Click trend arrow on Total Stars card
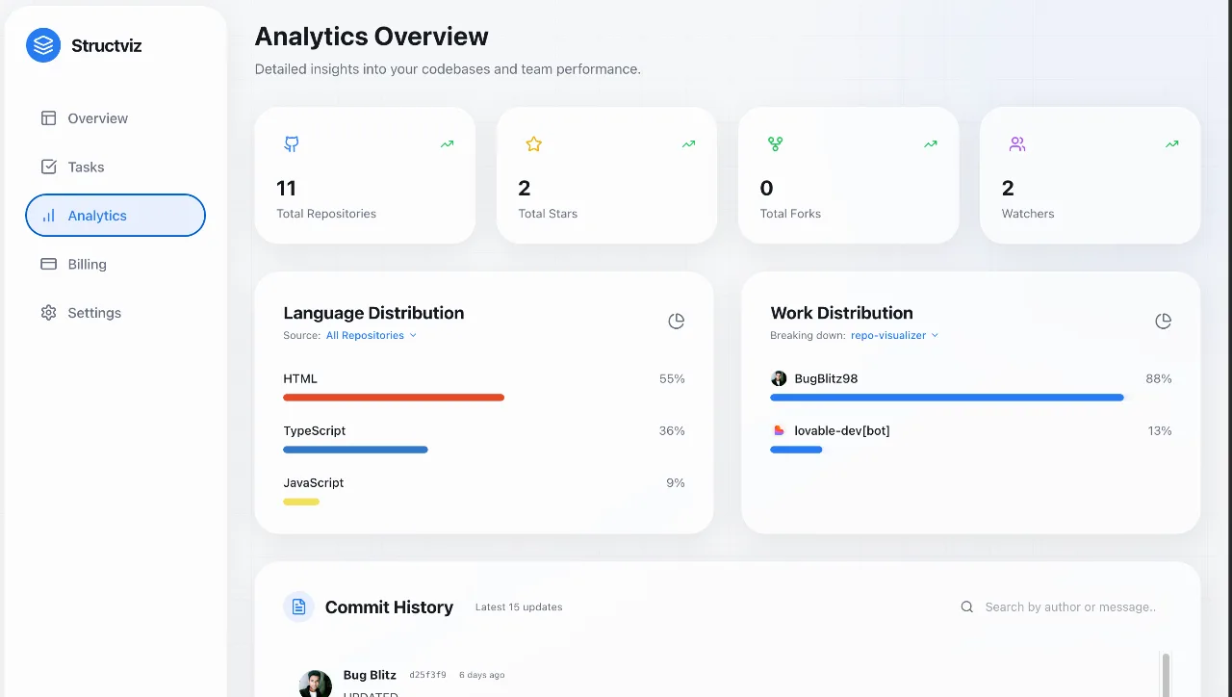The height and width of the screenshot is (697, 1232). [688, 144]
